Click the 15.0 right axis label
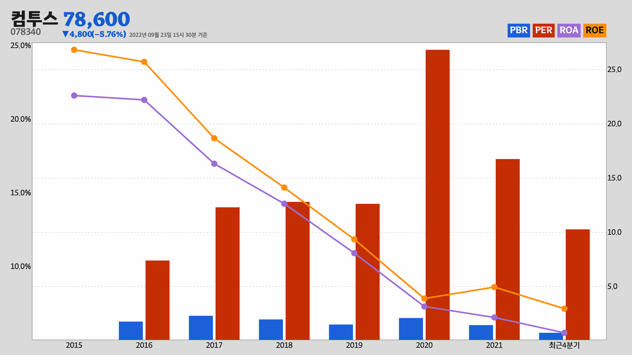The height and width of the screenshot is (355, 632). [614, 178]
